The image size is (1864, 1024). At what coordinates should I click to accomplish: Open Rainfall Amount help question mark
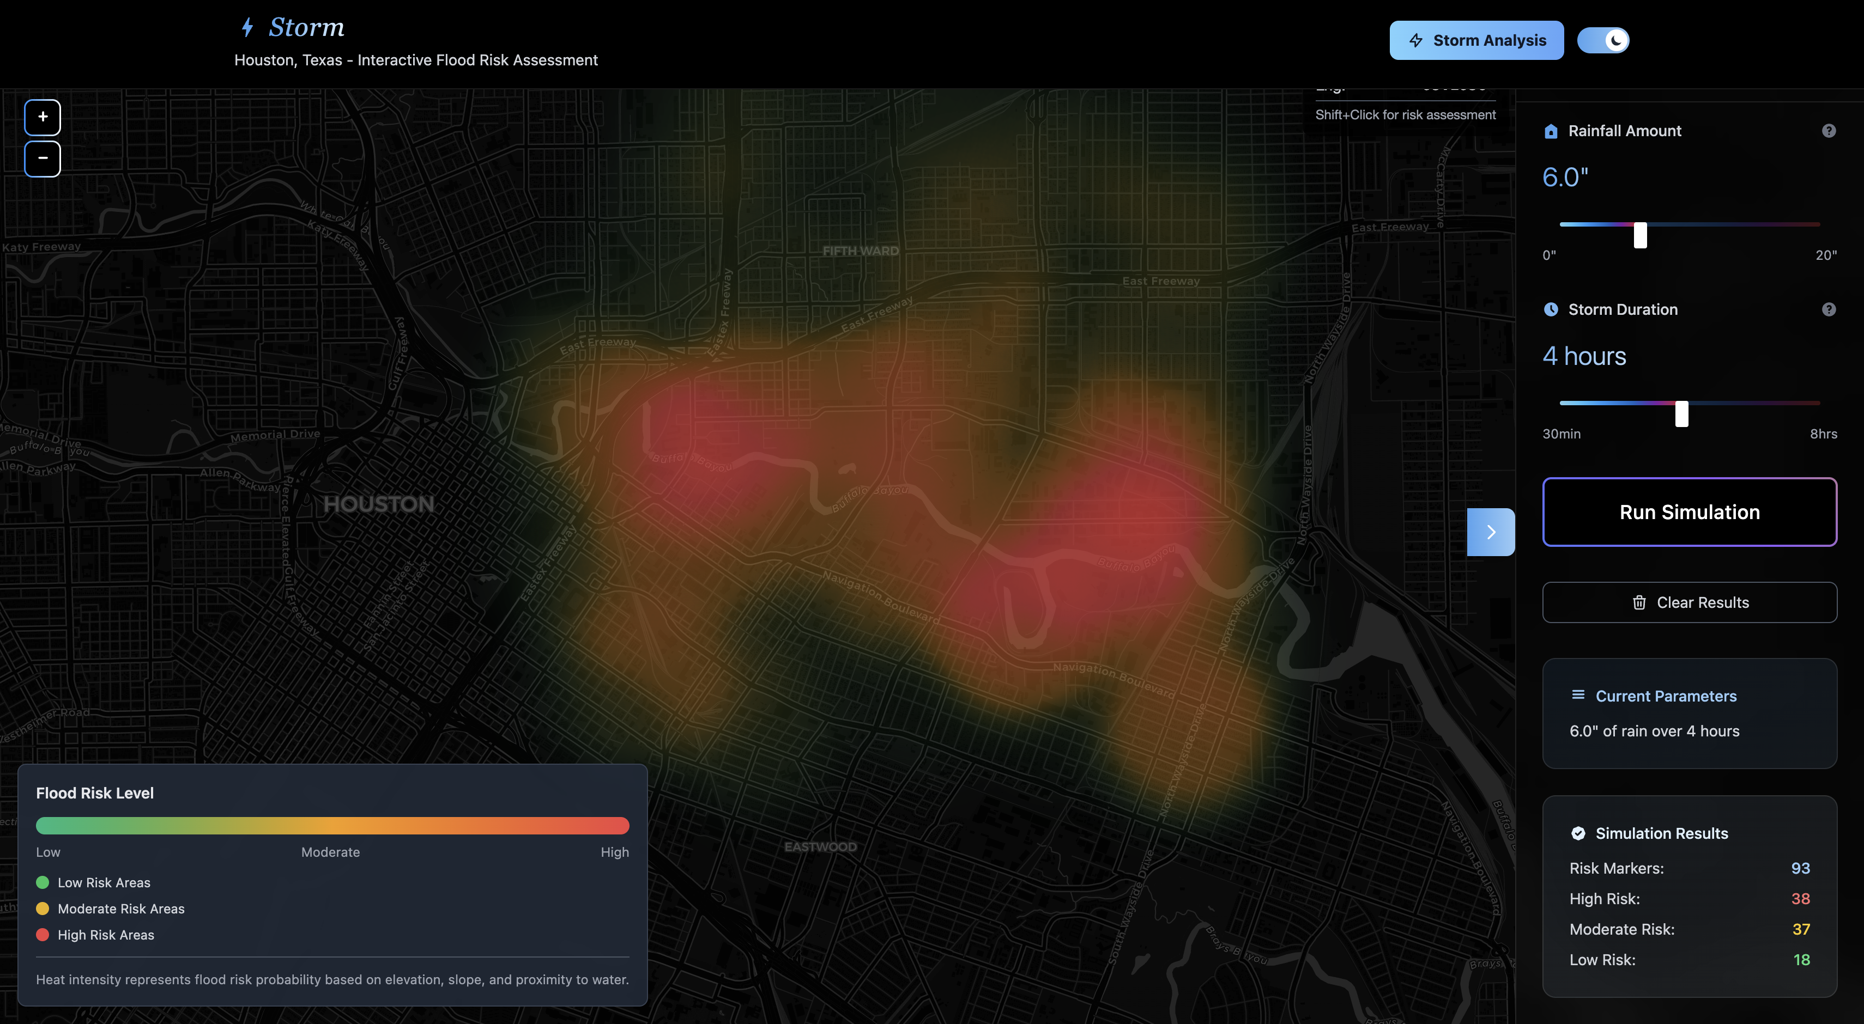pos(1829,131)
